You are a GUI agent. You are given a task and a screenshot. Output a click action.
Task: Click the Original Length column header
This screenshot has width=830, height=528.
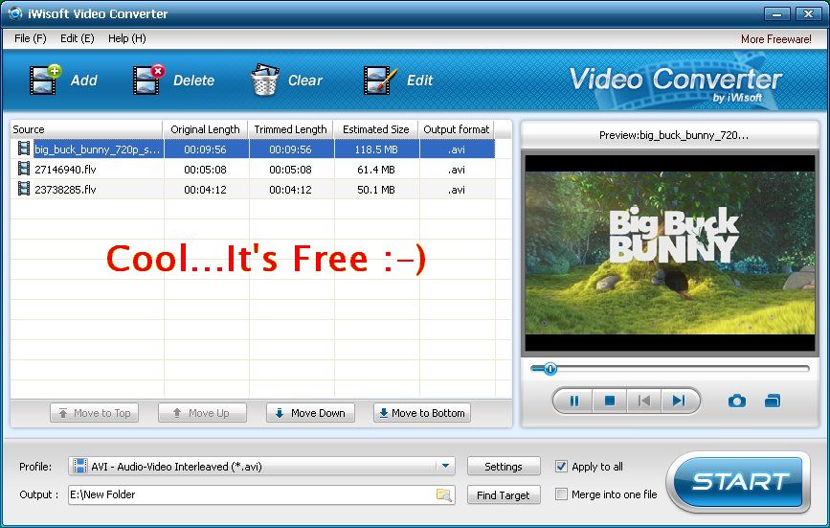[x=206, y=129]
